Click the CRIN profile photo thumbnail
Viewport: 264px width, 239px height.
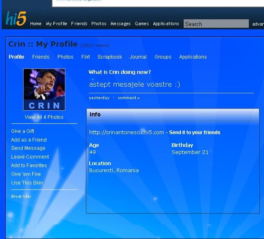click(x=44, y=90)
